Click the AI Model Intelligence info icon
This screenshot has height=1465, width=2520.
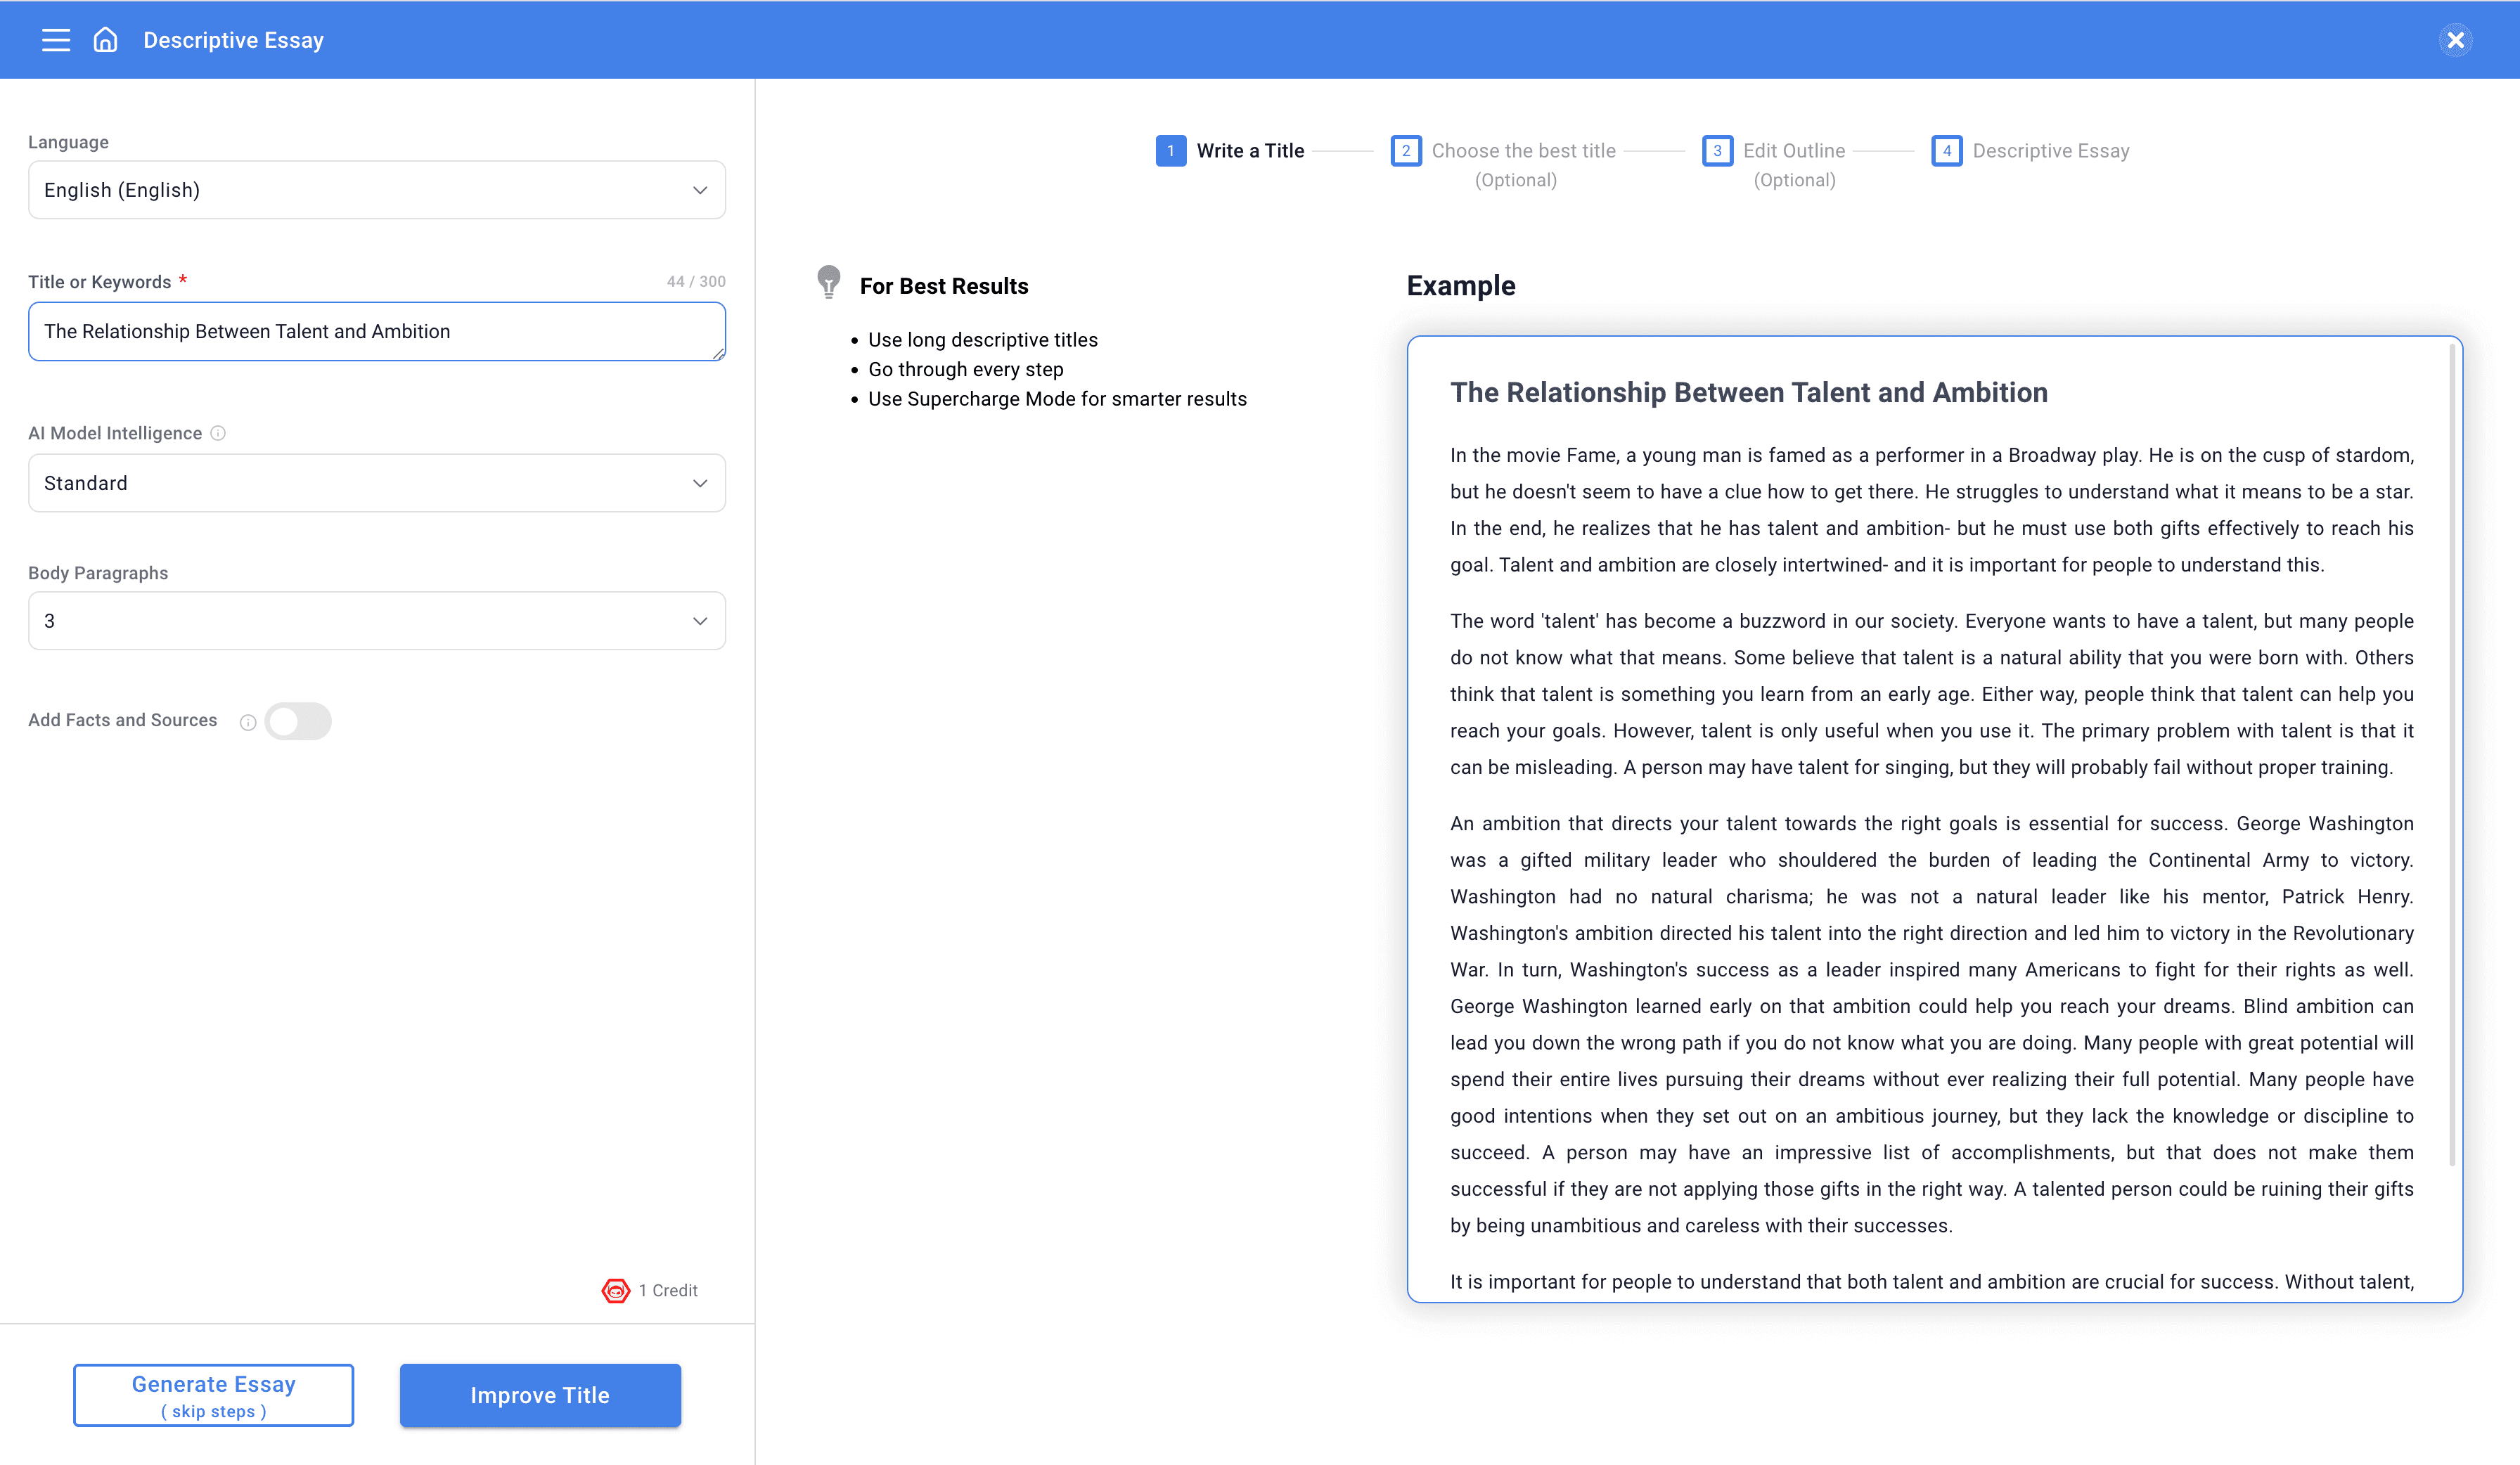(x=218, y=433)
